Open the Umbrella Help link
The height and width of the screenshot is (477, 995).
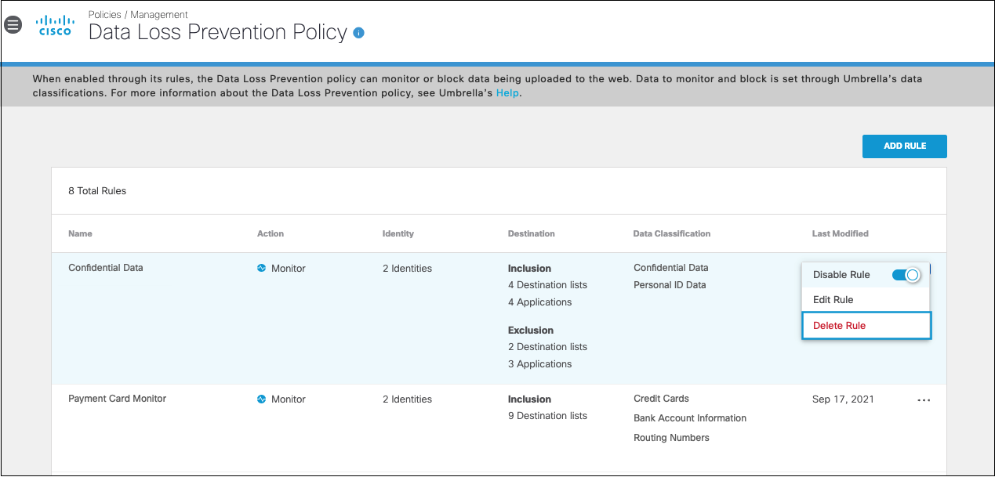click(507, 93)
